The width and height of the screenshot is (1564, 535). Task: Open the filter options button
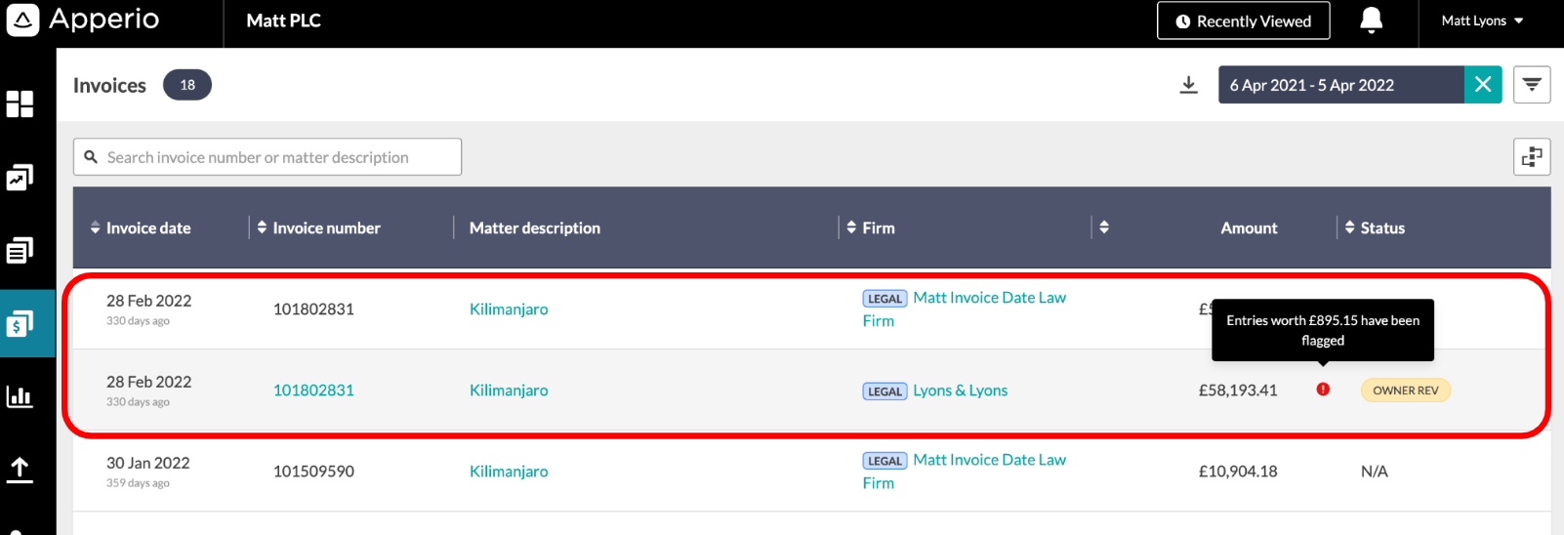click(1532, 85)
